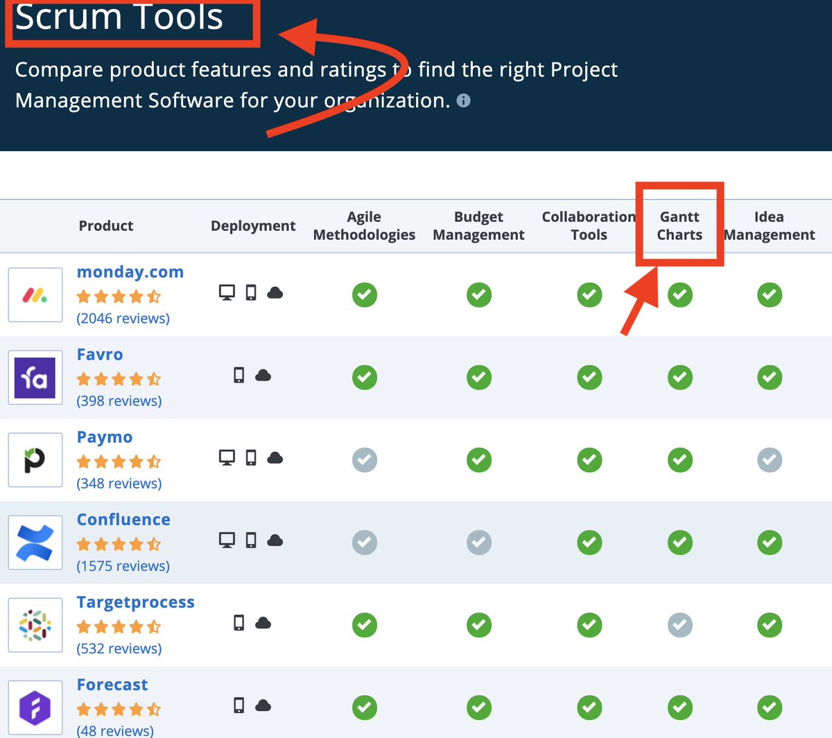Click Favro Collaboration Tools checkmark
This screenshot has width=832, height=738.
(589, 377)
